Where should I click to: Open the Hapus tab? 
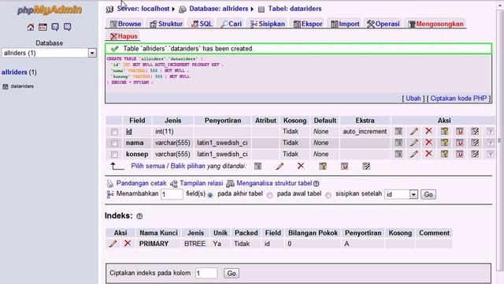124,36
